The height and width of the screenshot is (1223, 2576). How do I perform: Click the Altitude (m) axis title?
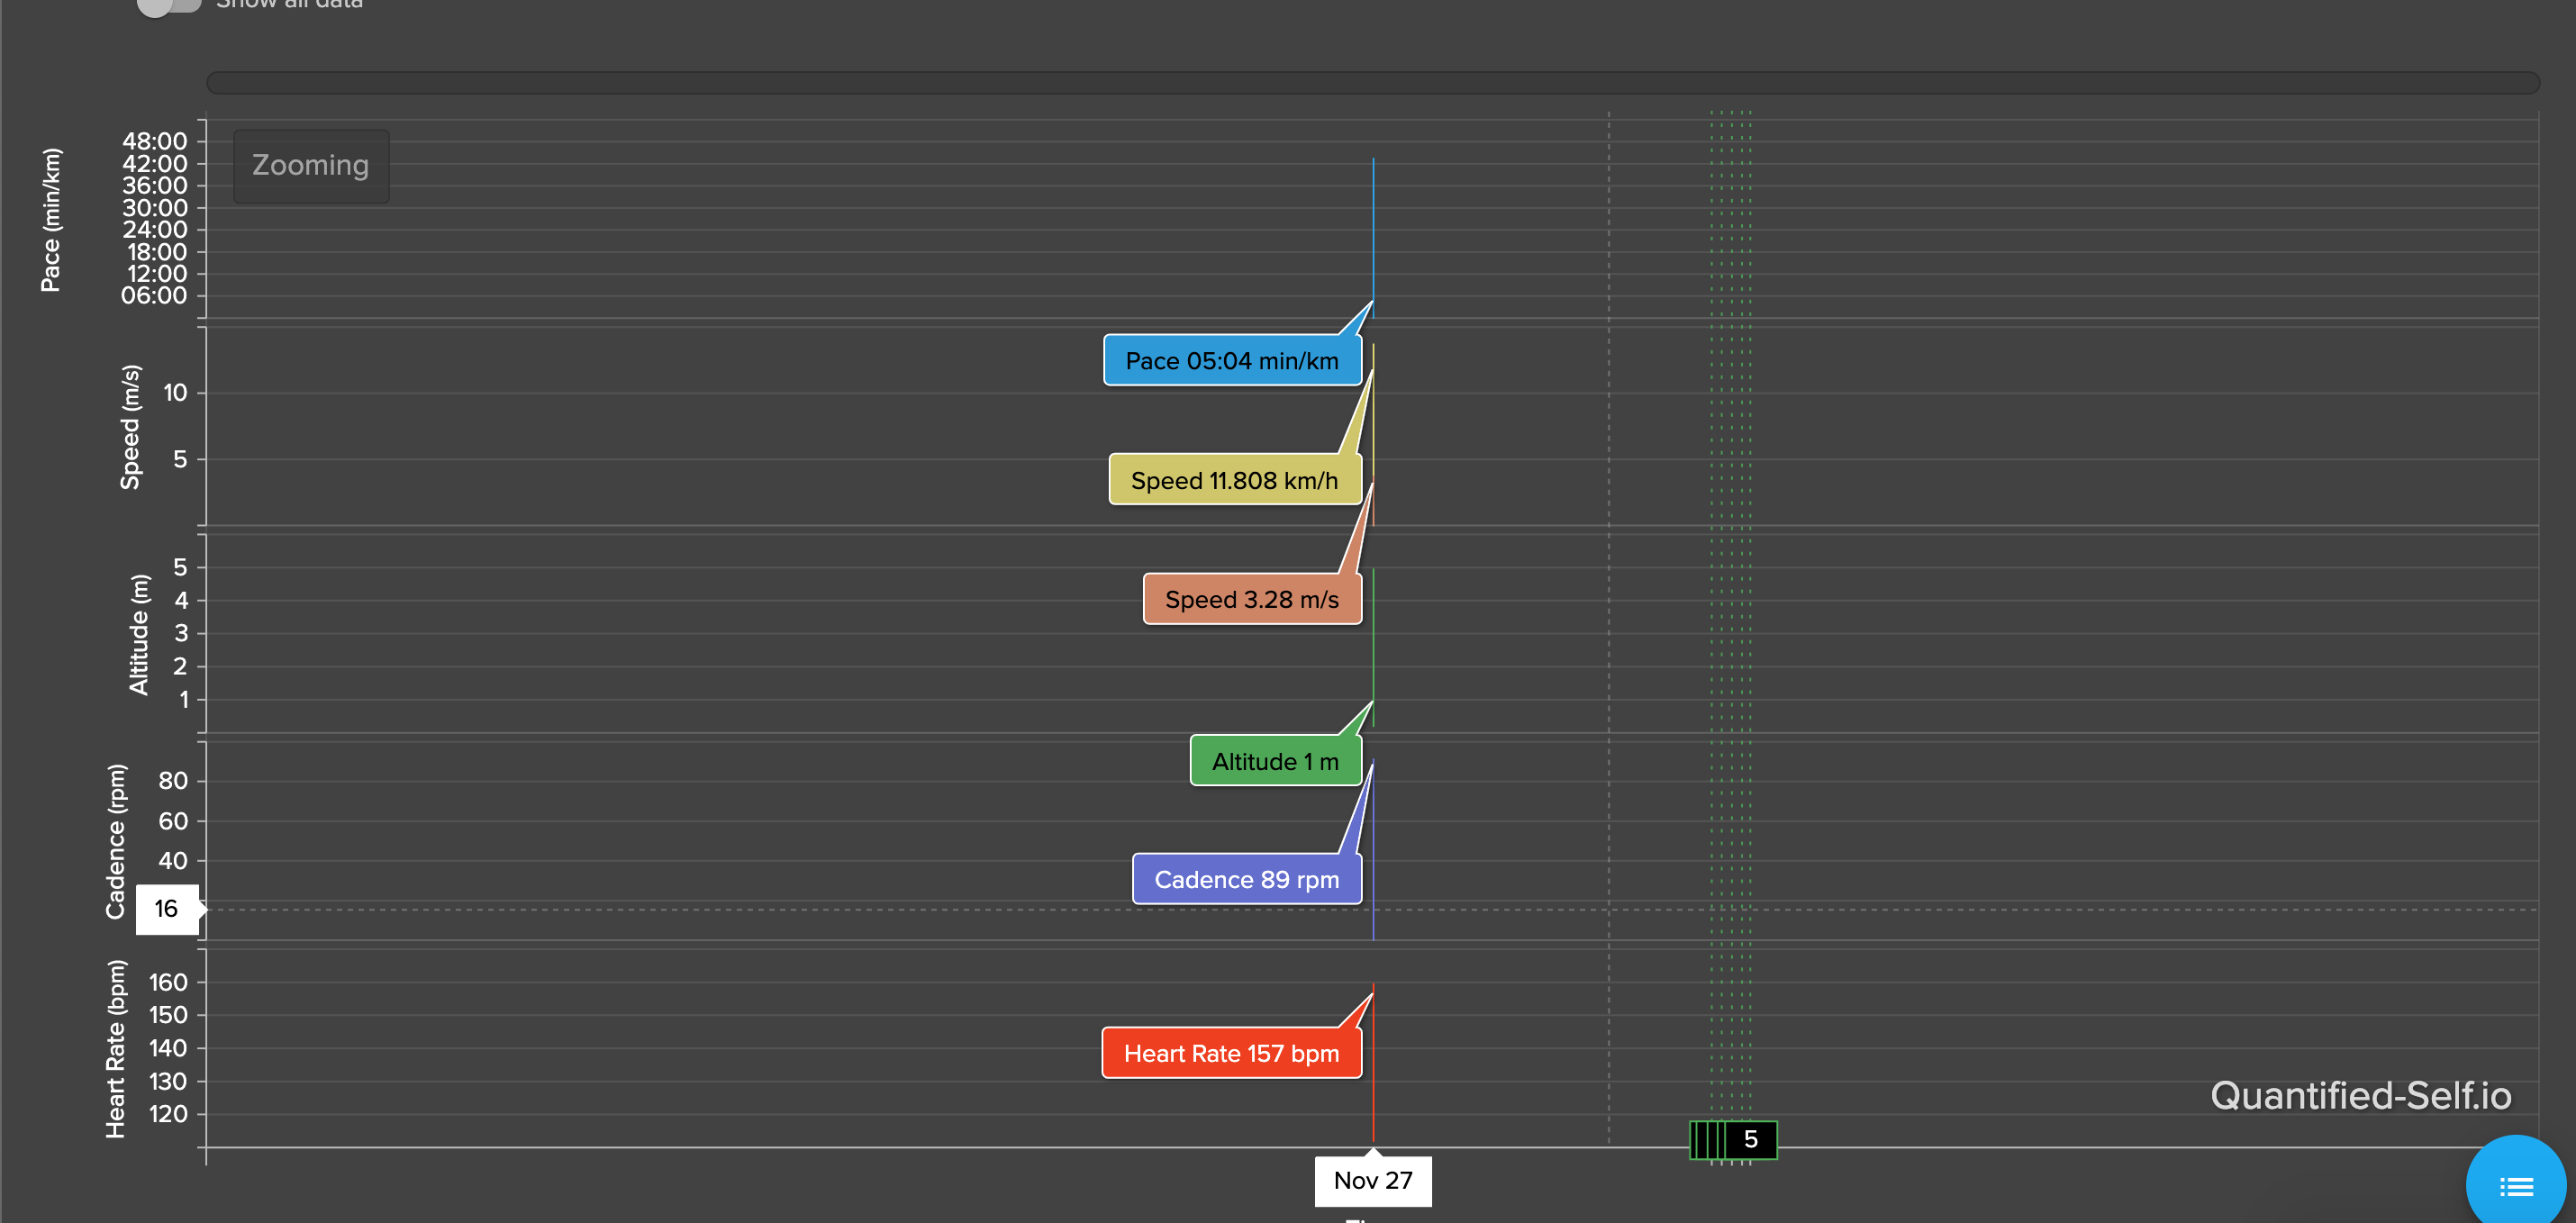(x=138, y=634)
